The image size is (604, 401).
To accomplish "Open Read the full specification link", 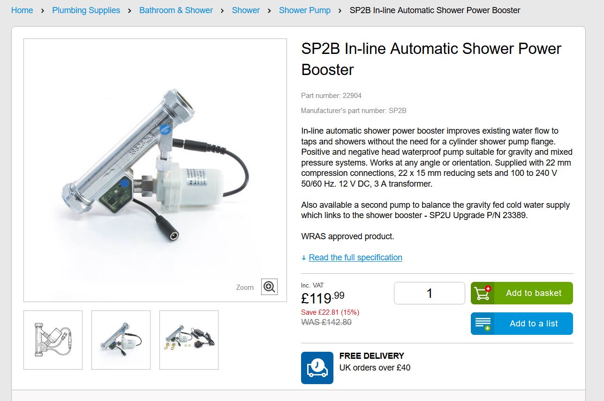I will coord(355,257).
